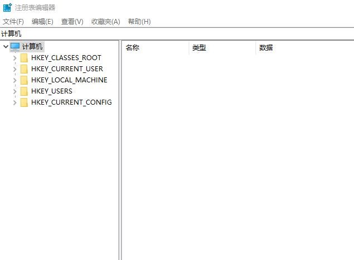The width and height of the screenshot is (354, 260).
Task: Select the HKEY_USERS label
Action: [52, 91]
